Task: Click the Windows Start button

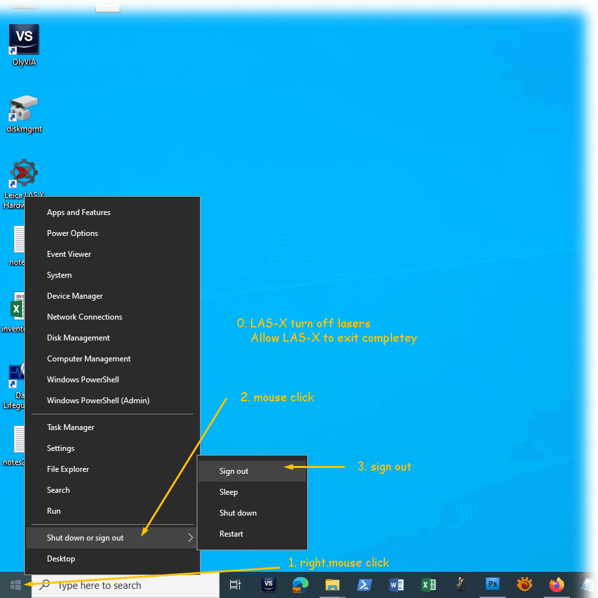Action: [x=16, y=585]
